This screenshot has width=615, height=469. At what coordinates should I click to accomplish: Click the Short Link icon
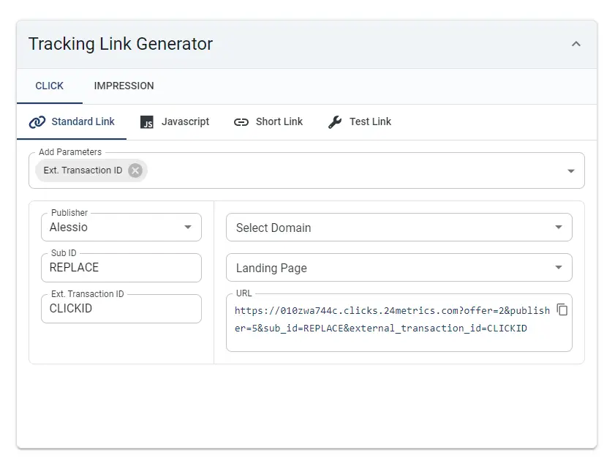241,122
